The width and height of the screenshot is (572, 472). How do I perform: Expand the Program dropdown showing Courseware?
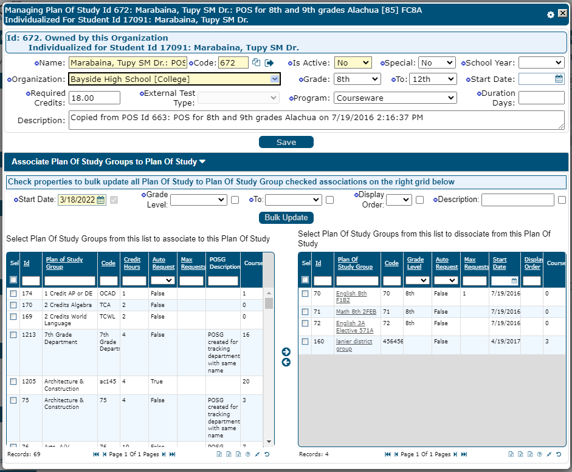[x=395, y=98]
